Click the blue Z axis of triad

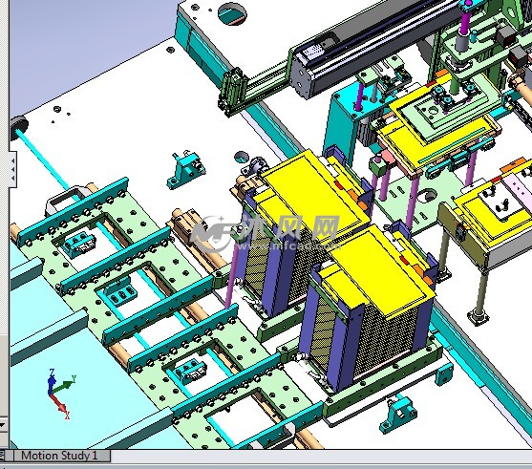click(52, 382)
